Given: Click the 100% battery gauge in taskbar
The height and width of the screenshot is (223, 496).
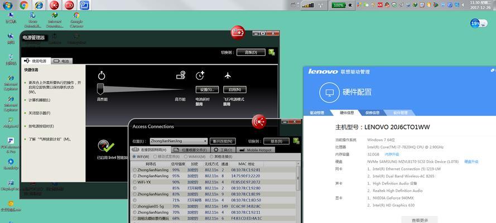Looking at the screenshot, I should pos(339,6).
